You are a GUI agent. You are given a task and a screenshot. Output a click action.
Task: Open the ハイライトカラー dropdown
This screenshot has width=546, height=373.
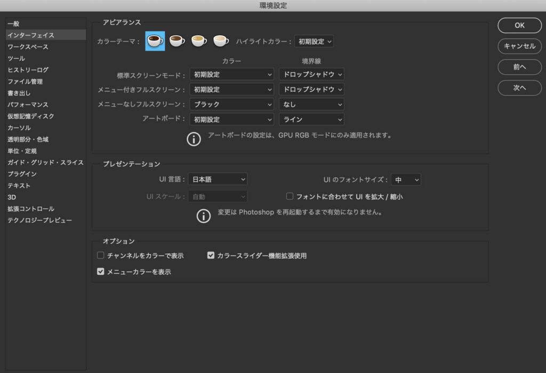pyautogui.click(x=314, y=41)
